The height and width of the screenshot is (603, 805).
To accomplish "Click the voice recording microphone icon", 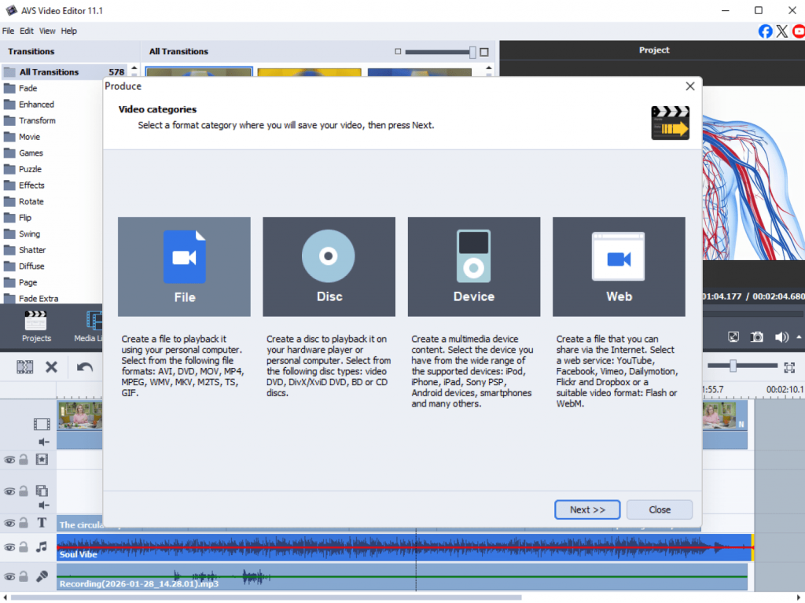I will pyautogui.click(x=42, y=576).
